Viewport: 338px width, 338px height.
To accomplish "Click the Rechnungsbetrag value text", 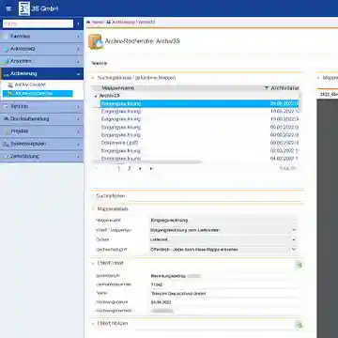I will pyautogui.click(x=168, y=276).
